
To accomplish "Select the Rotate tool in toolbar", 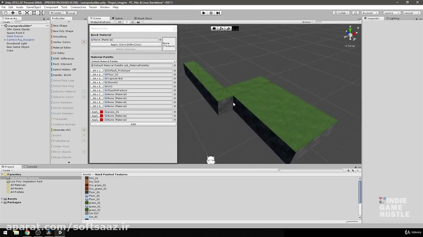I will (x=20, y=13).
